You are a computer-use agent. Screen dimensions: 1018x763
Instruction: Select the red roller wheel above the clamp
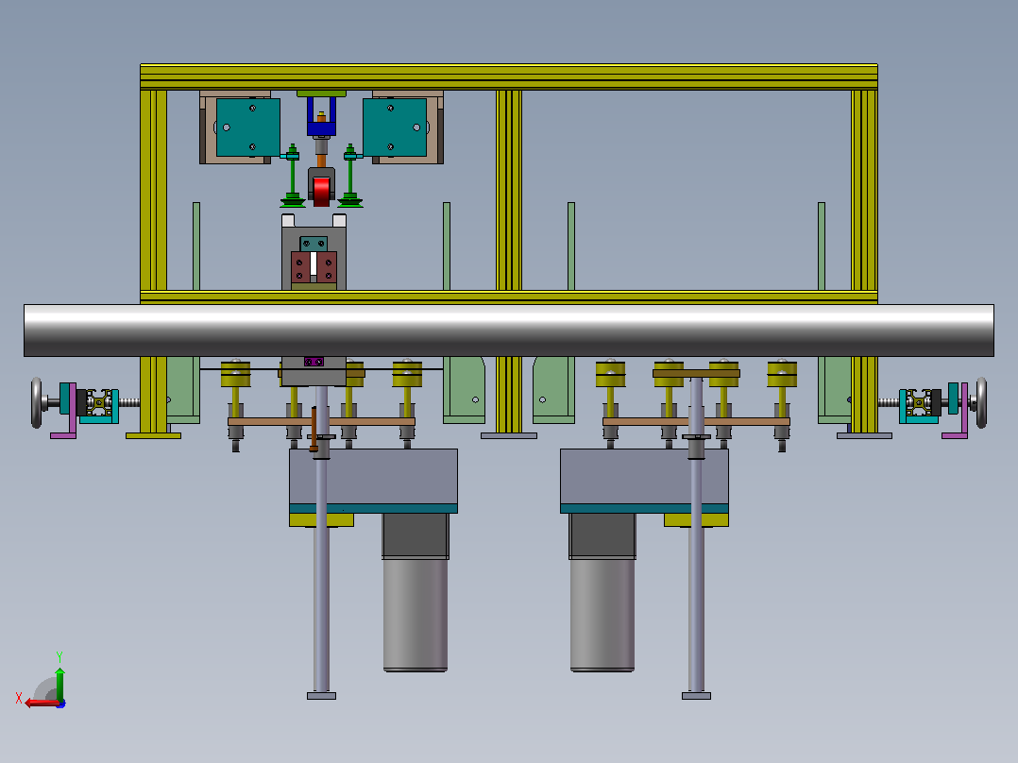coord(321,191)
